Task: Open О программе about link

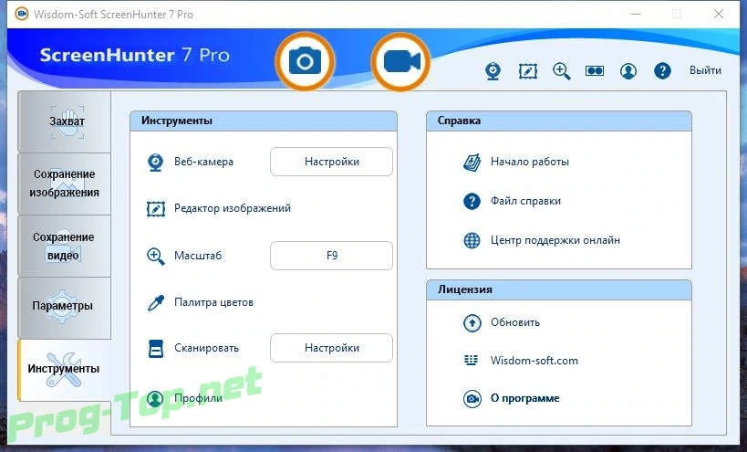Action: click(525, 399)
